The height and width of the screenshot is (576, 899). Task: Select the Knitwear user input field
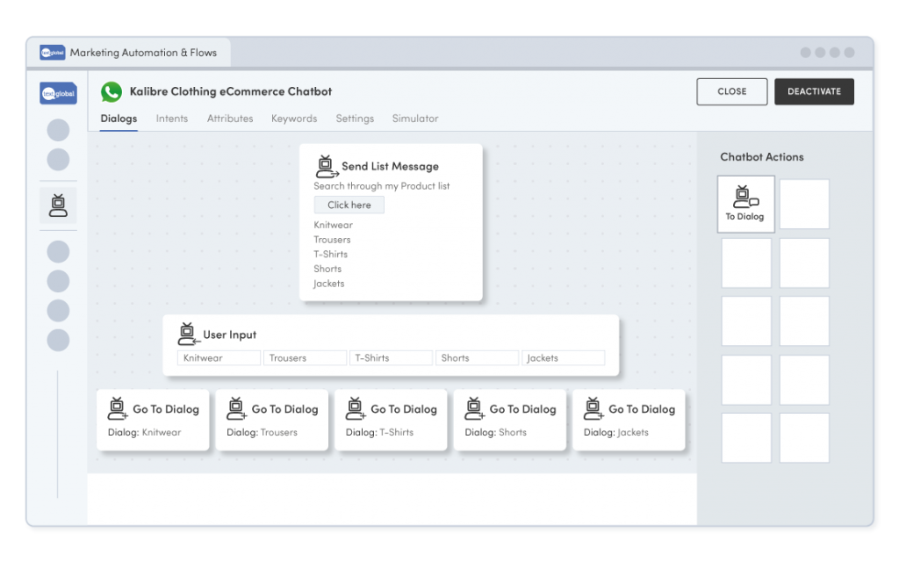pyautogui.click(x=219, y=358)
